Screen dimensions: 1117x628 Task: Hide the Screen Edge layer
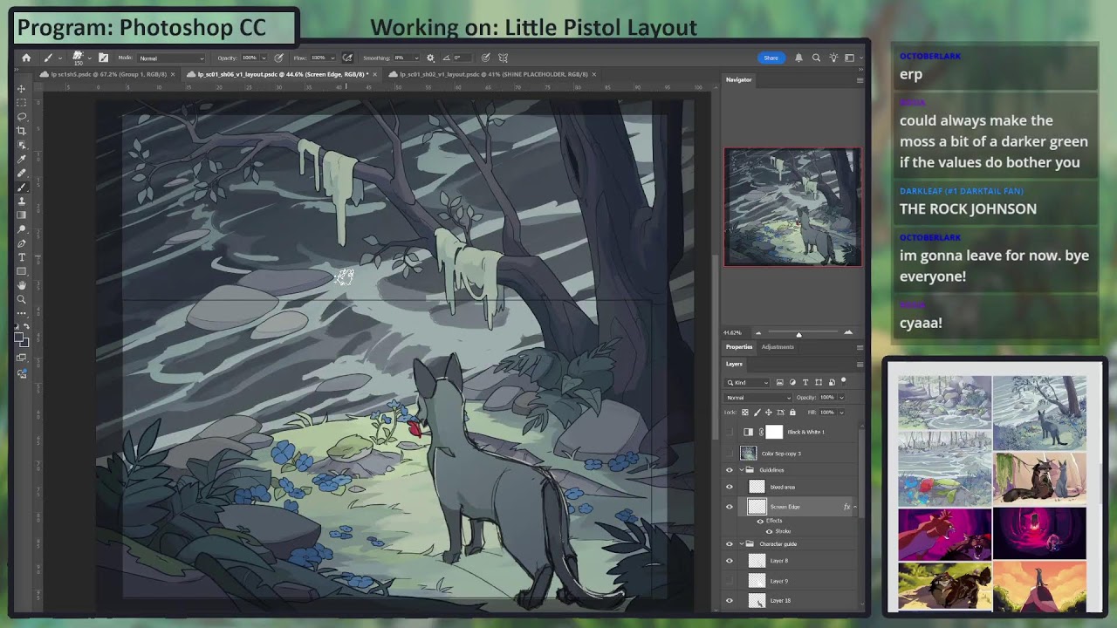(x=730, y=507)
